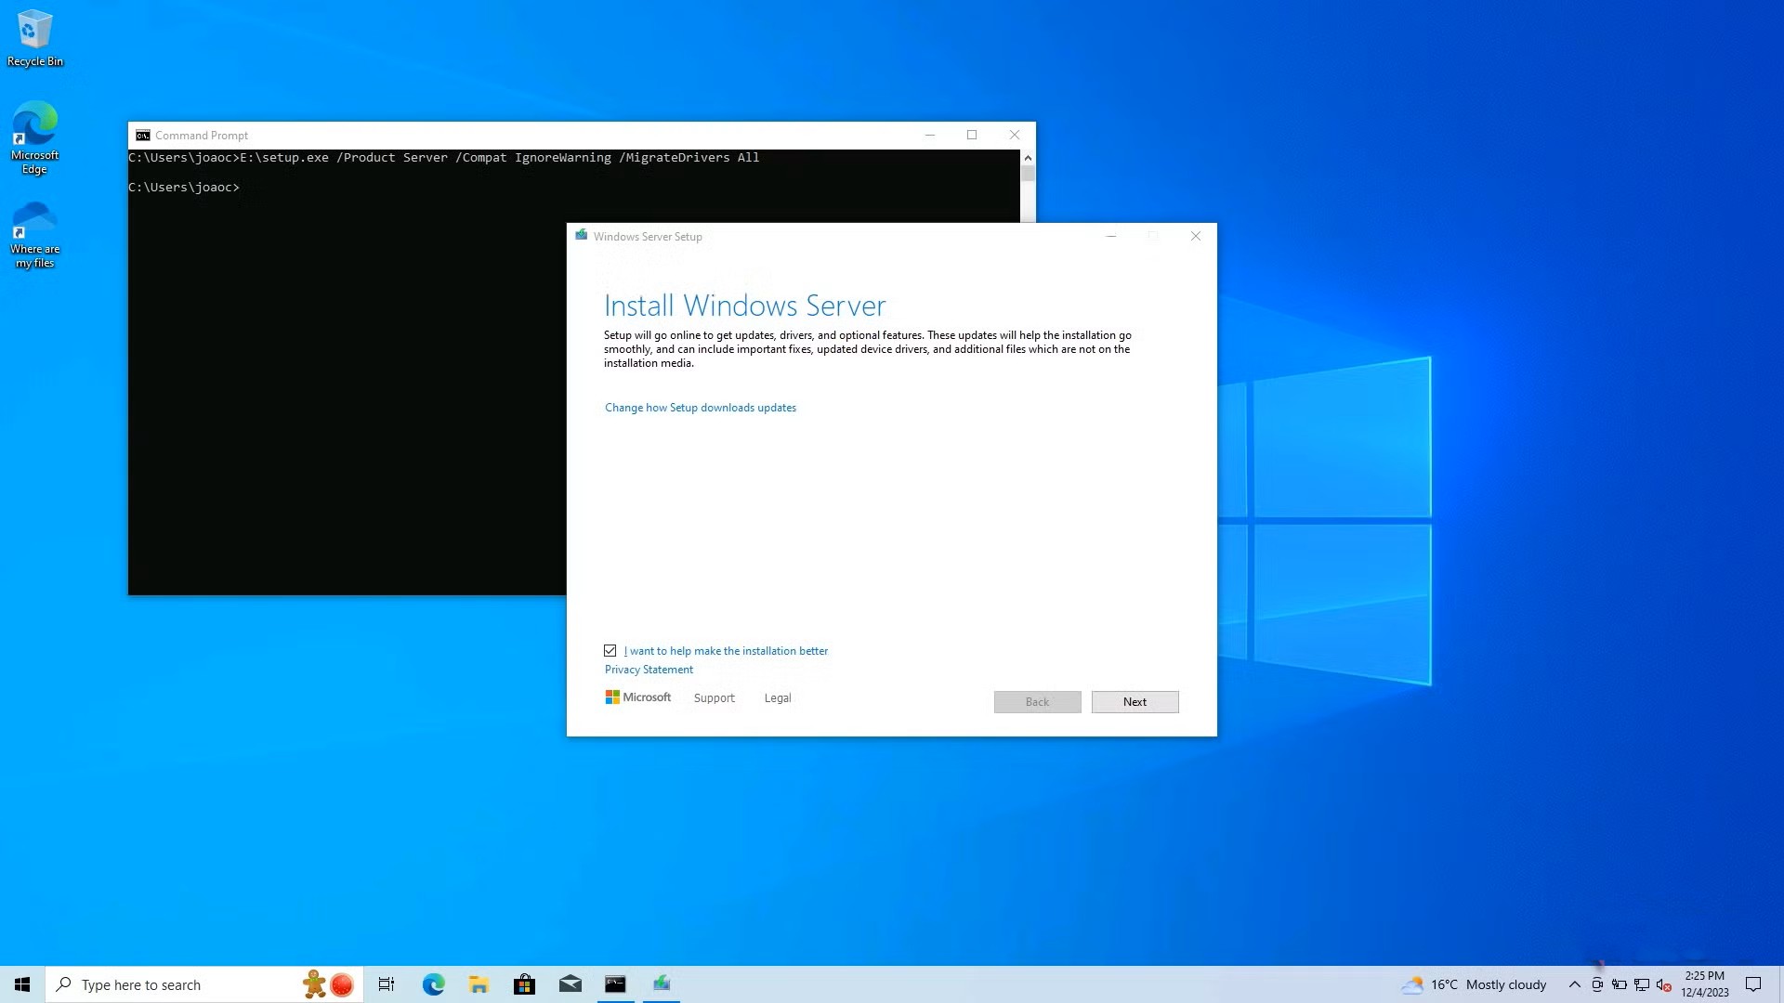The width and height of the screenshot is (1784, 1003).
Task: Switch to Command Prompt via its taskbar icon
Action: coord(615,983)
